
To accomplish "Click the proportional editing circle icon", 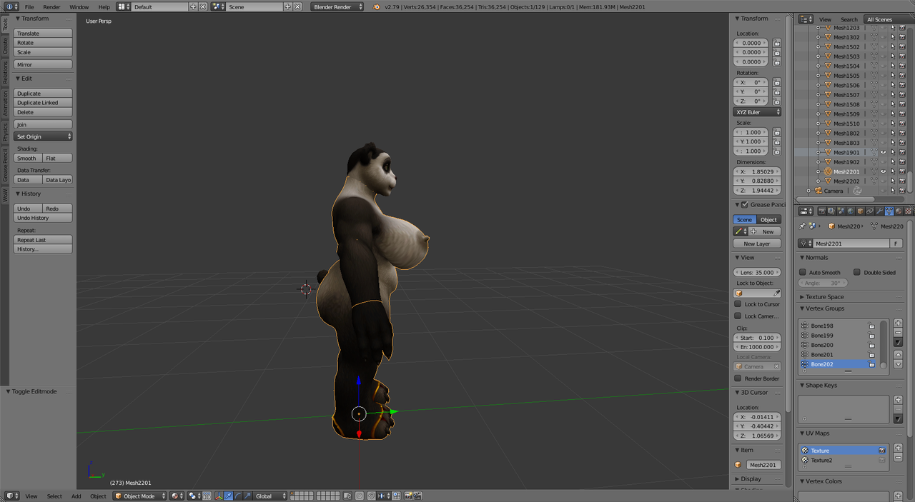I will click(359, 496).
